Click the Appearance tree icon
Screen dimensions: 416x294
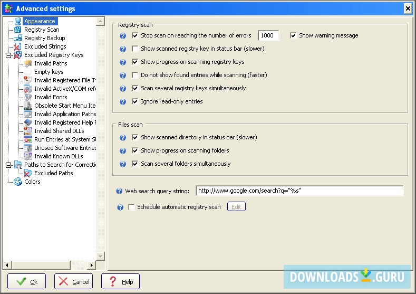tap(18, 21)
